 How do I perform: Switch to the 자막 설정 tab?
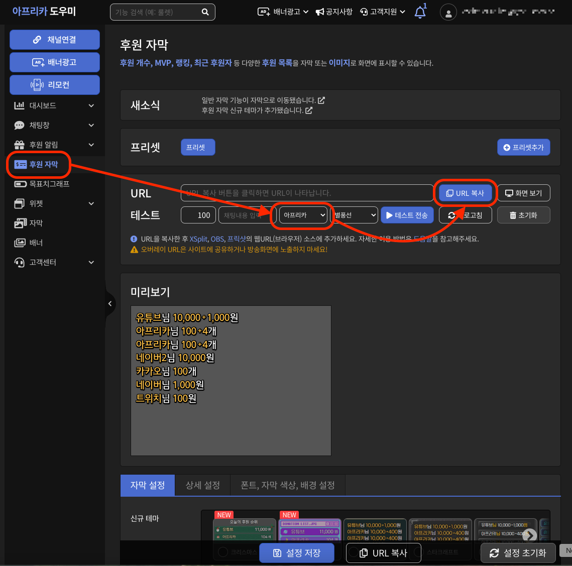click(x=148, y=485)
